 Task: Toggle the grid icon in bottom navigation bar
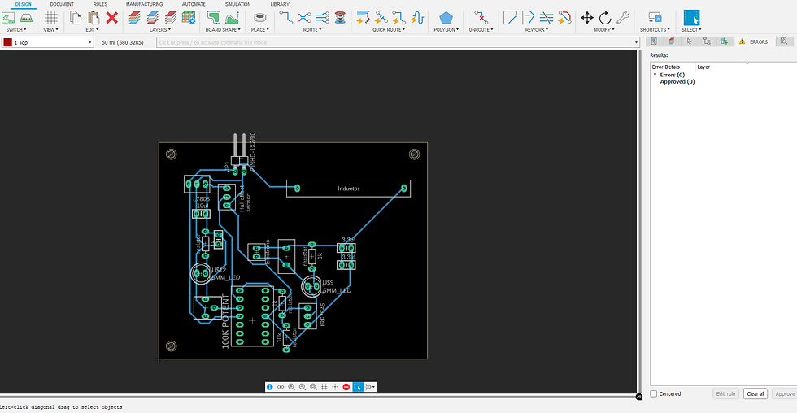tap(324, 387)
